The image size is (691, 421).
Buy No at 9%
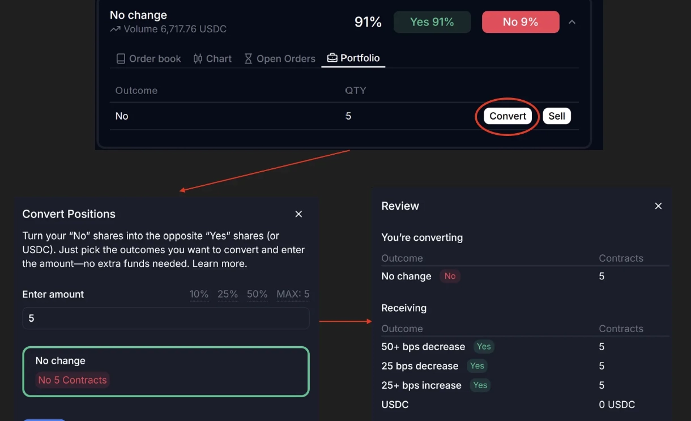[520, 22]
